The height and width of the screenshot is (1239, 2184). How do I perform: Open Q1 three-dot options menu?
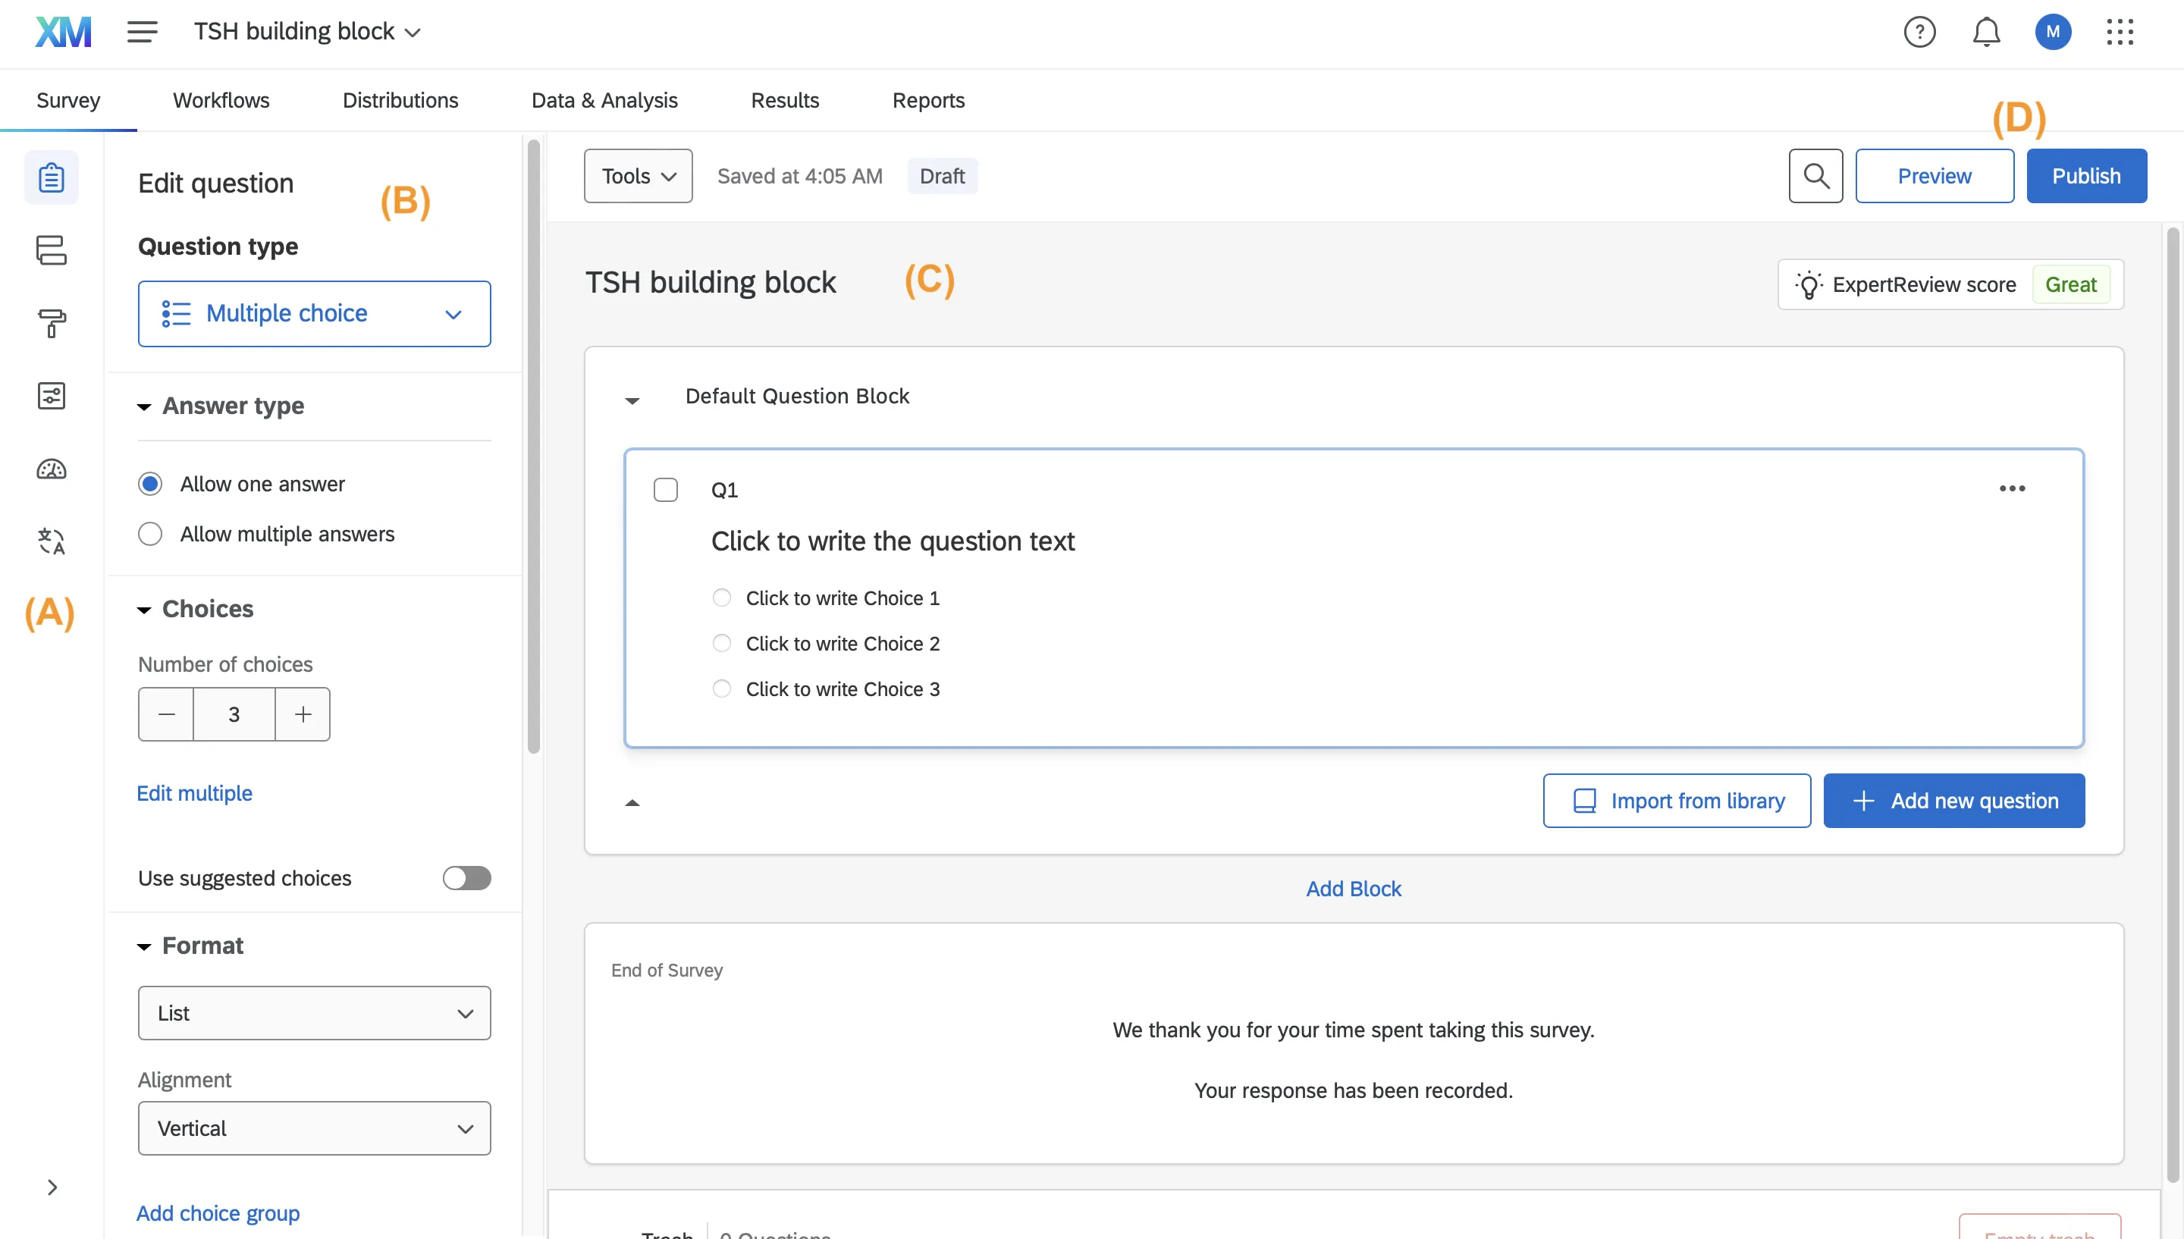[x=2011, y=488]
